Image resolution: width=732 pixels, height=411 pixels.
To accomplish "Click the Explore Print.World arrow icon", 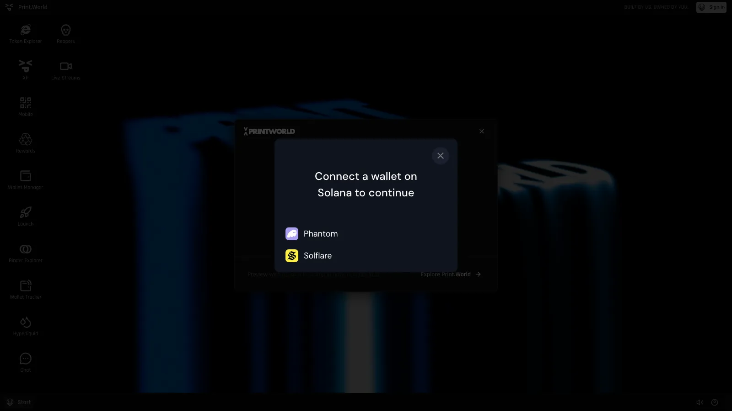I will point(478,274).
